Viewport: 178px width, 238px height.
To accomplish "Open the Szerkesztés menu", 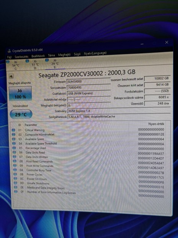I will click(21, 56).
